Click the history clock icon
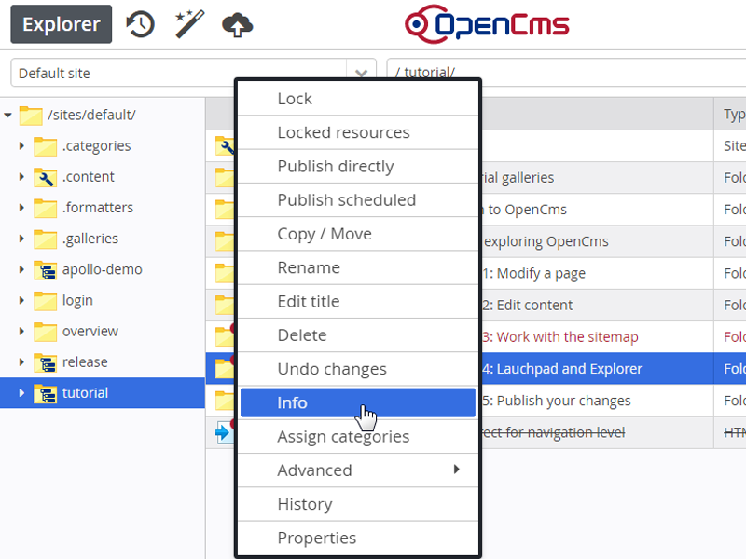Screen dimensions: 746x559 coord(140,24)
